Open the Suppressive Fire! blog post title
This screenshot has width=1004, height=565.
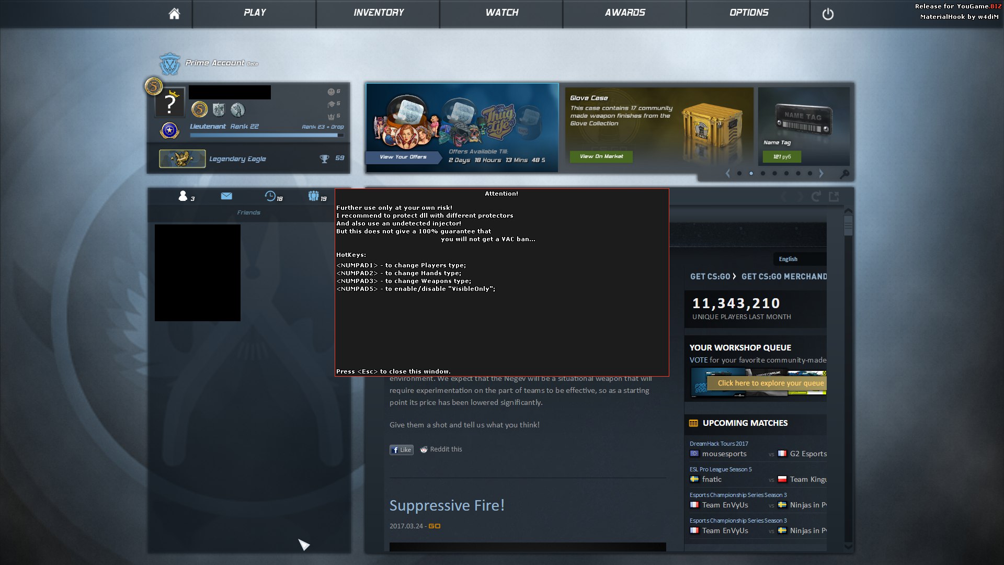click(447, 505)
